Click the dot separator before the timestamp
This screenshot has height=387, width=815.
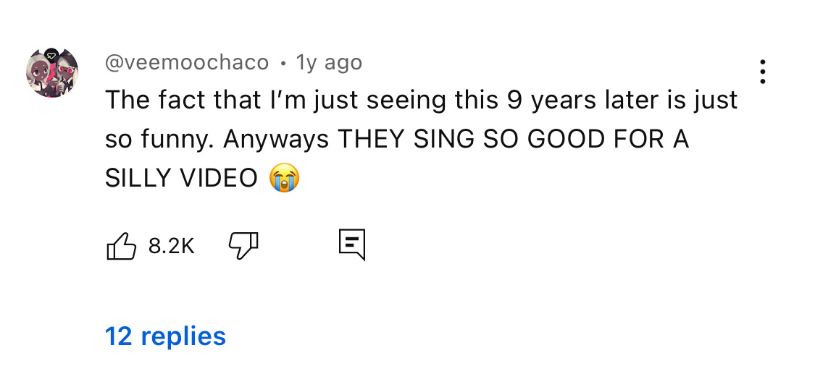283,64
